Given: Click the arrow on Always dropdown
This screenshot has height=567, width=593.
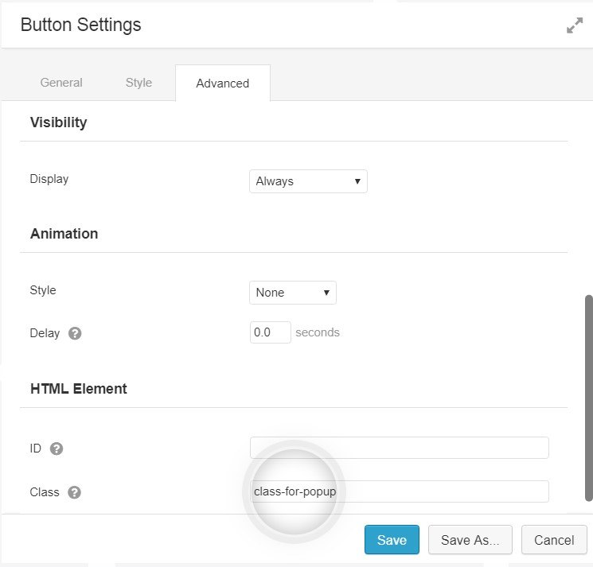Looking at the screenshot, I should pos(357,181).
